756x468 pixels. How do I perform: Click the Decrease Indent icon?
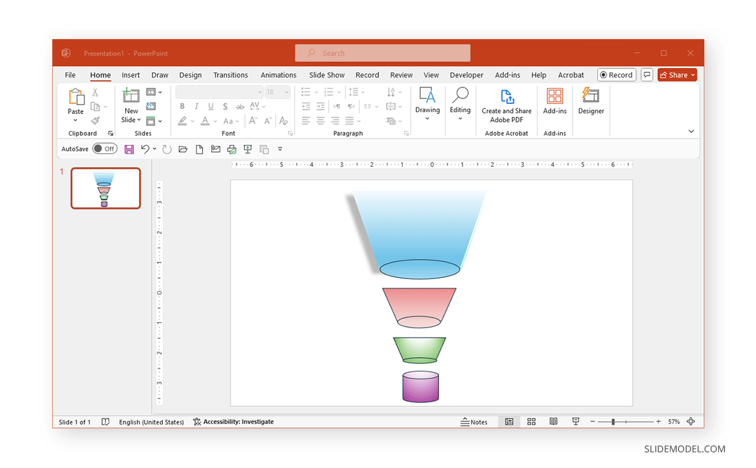306,106
